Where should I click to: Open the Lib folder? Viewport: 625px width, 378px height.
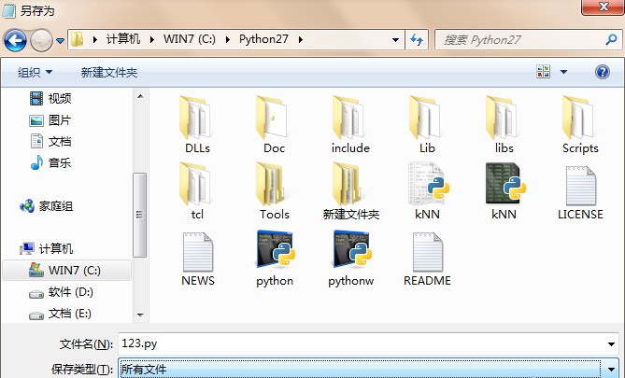pyautogui.click(x=427, y=125)
